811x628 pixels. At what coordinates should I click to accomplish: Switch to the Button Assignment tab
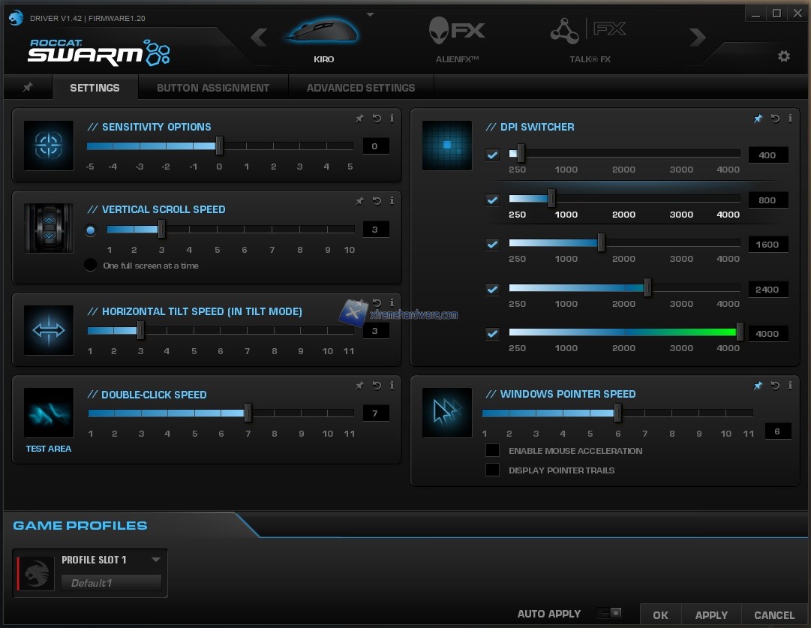coord(213,88)
